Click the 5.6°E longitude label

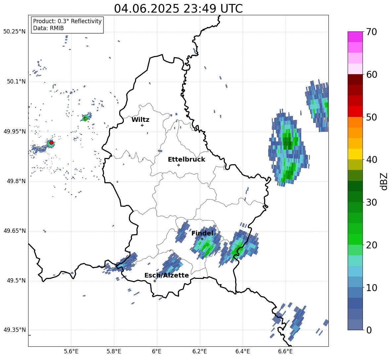tap(71, 352)
